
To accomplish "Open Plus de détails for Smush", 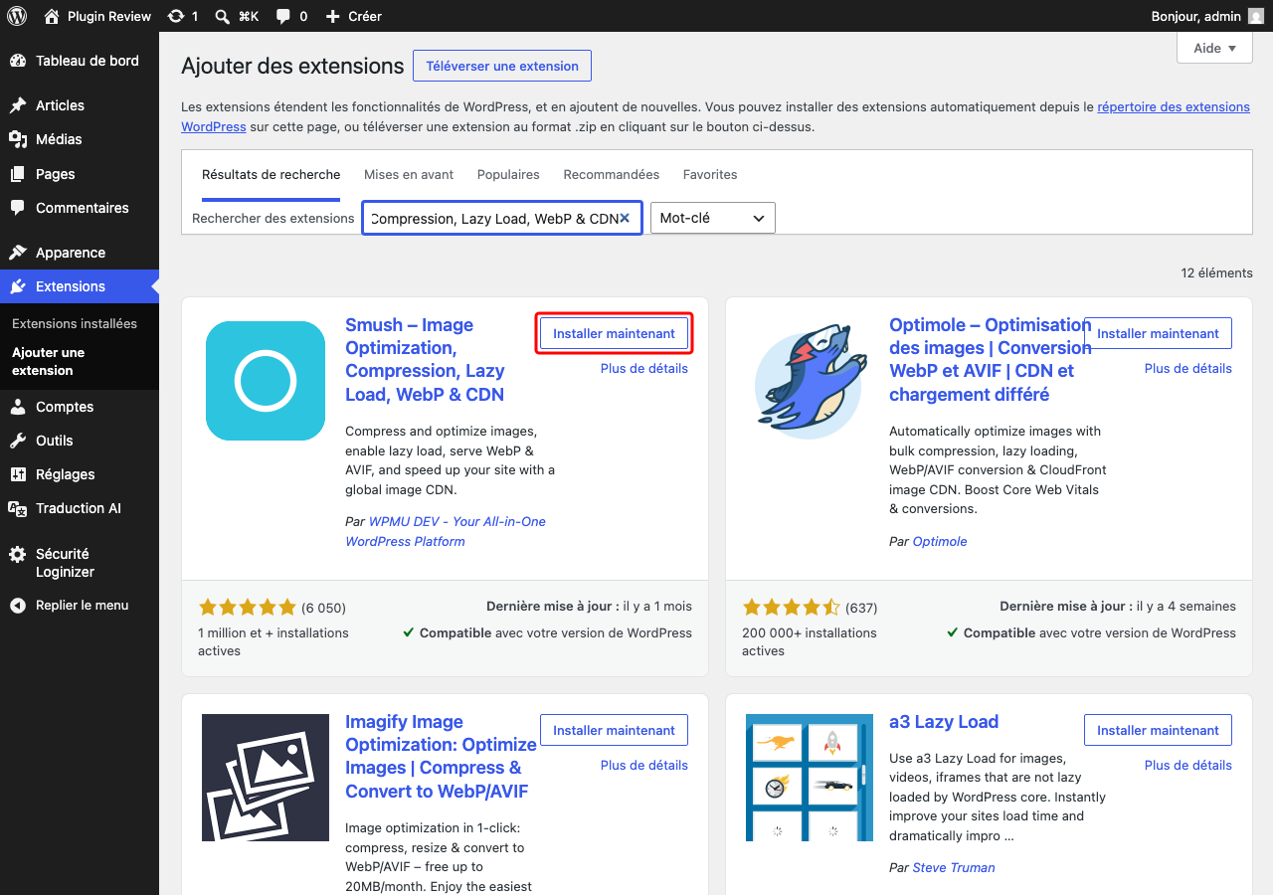I will [644, 369].
